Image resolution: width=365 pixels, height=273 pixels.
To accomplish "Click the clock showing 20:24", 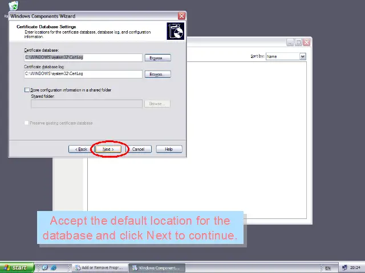I will coord(355,268).
